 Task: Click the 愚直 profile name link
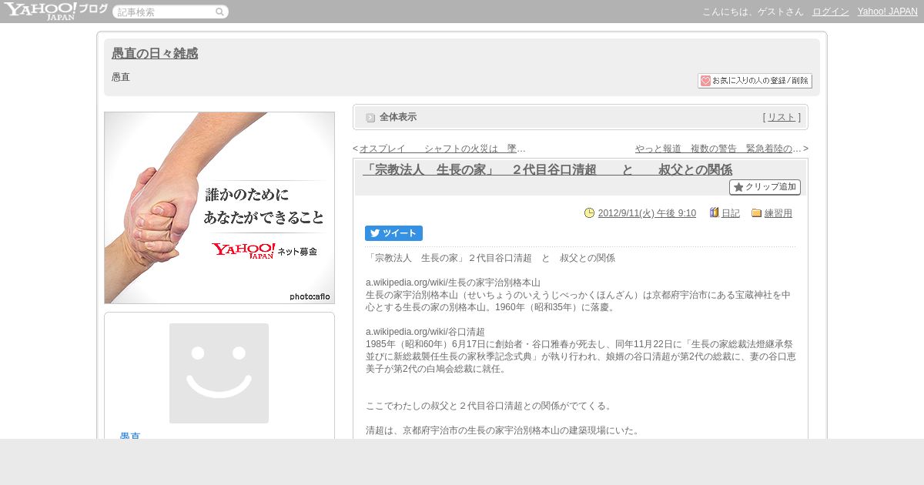pyautogui.click(x=130, y=436)
